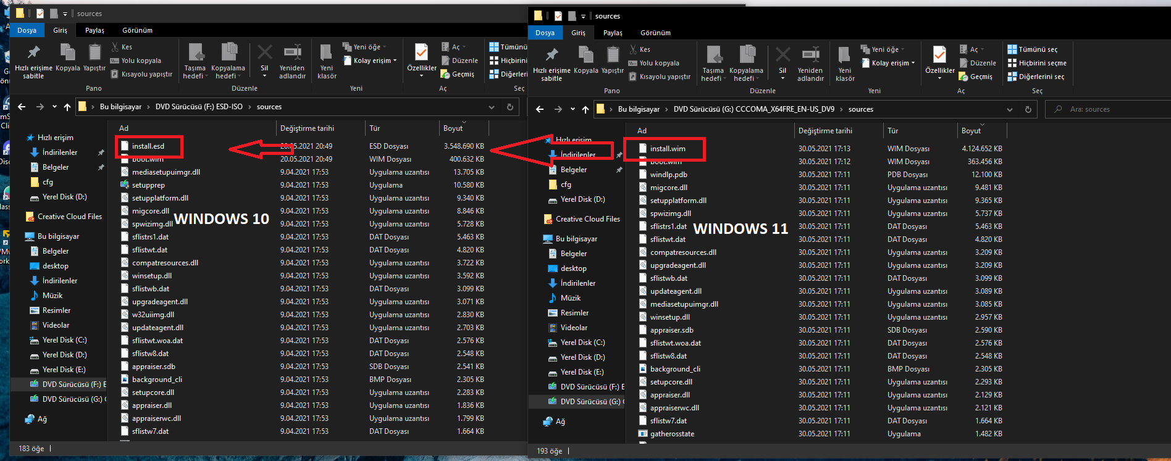Viewport: 1171px width, 461px height.
Task: Open quick access toolbar dropdown in F: window title
Action: (65, 14)
